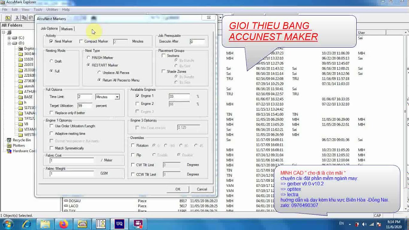409x230 pixels.
Task: Click Cancel in AccuNest Markers dialog
Action: tap(202, 189)
